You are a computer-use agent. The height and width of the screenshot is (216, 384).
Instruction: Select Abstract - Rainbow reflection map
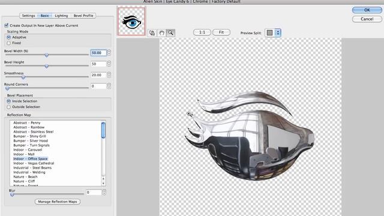(x=29, y=127)
